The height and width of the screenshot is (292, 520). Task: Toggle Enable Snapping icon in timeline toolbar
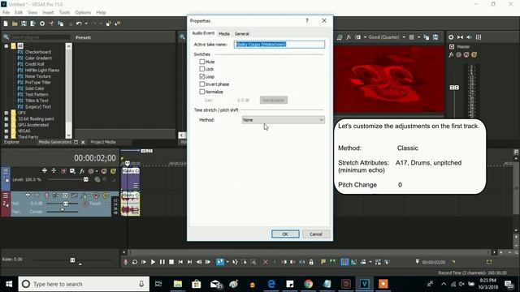[x=344, y=262]
